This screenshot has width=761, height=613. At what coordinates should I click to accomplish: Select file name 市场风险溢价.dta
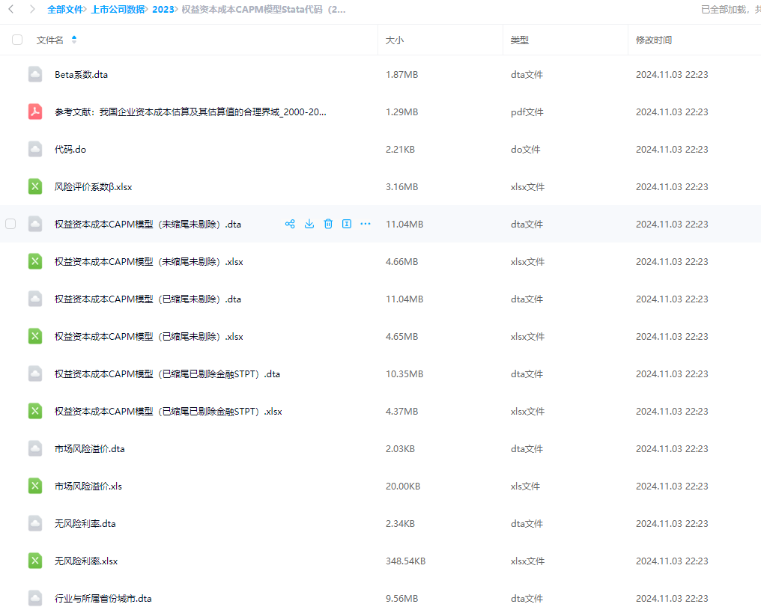tap(89, 448)
